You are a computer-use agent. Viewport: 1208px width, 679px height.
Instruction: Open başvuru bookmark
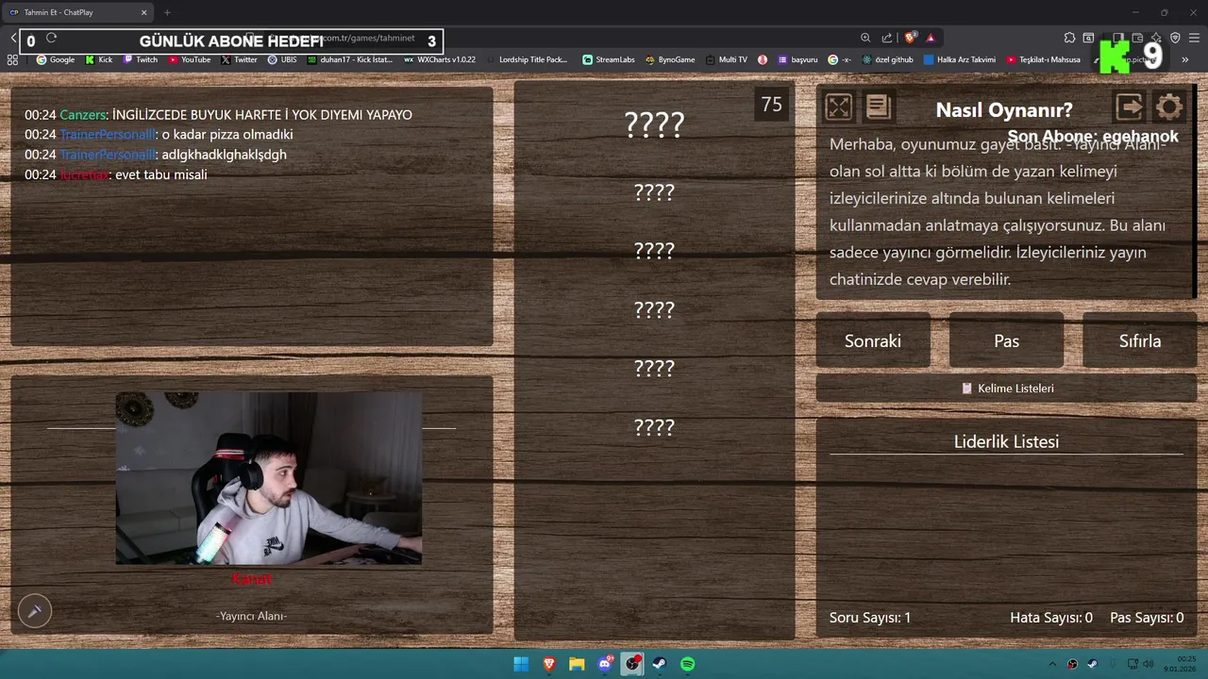click(x=797, y=59)
